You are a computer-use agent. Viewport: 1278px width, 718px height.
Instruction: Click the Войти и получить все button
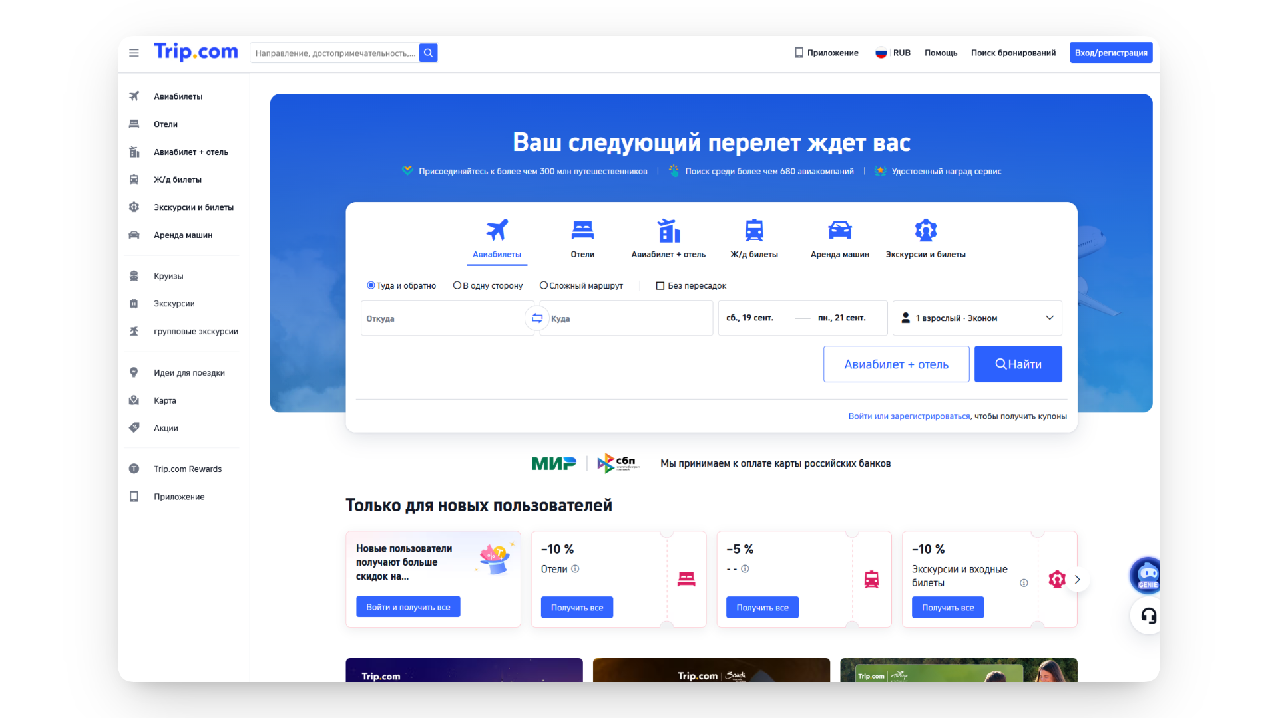408,607
